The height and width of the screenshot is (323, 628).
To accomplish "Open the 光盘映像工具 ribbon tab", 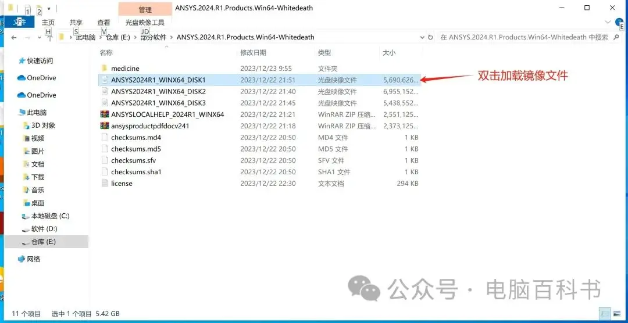I will point(145,23).
